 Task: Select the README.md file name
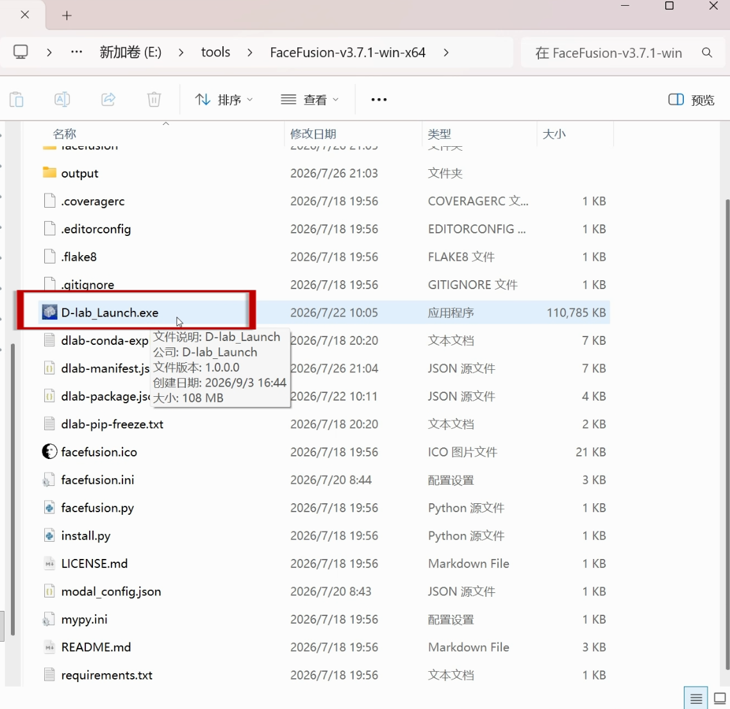coord(96,647)
